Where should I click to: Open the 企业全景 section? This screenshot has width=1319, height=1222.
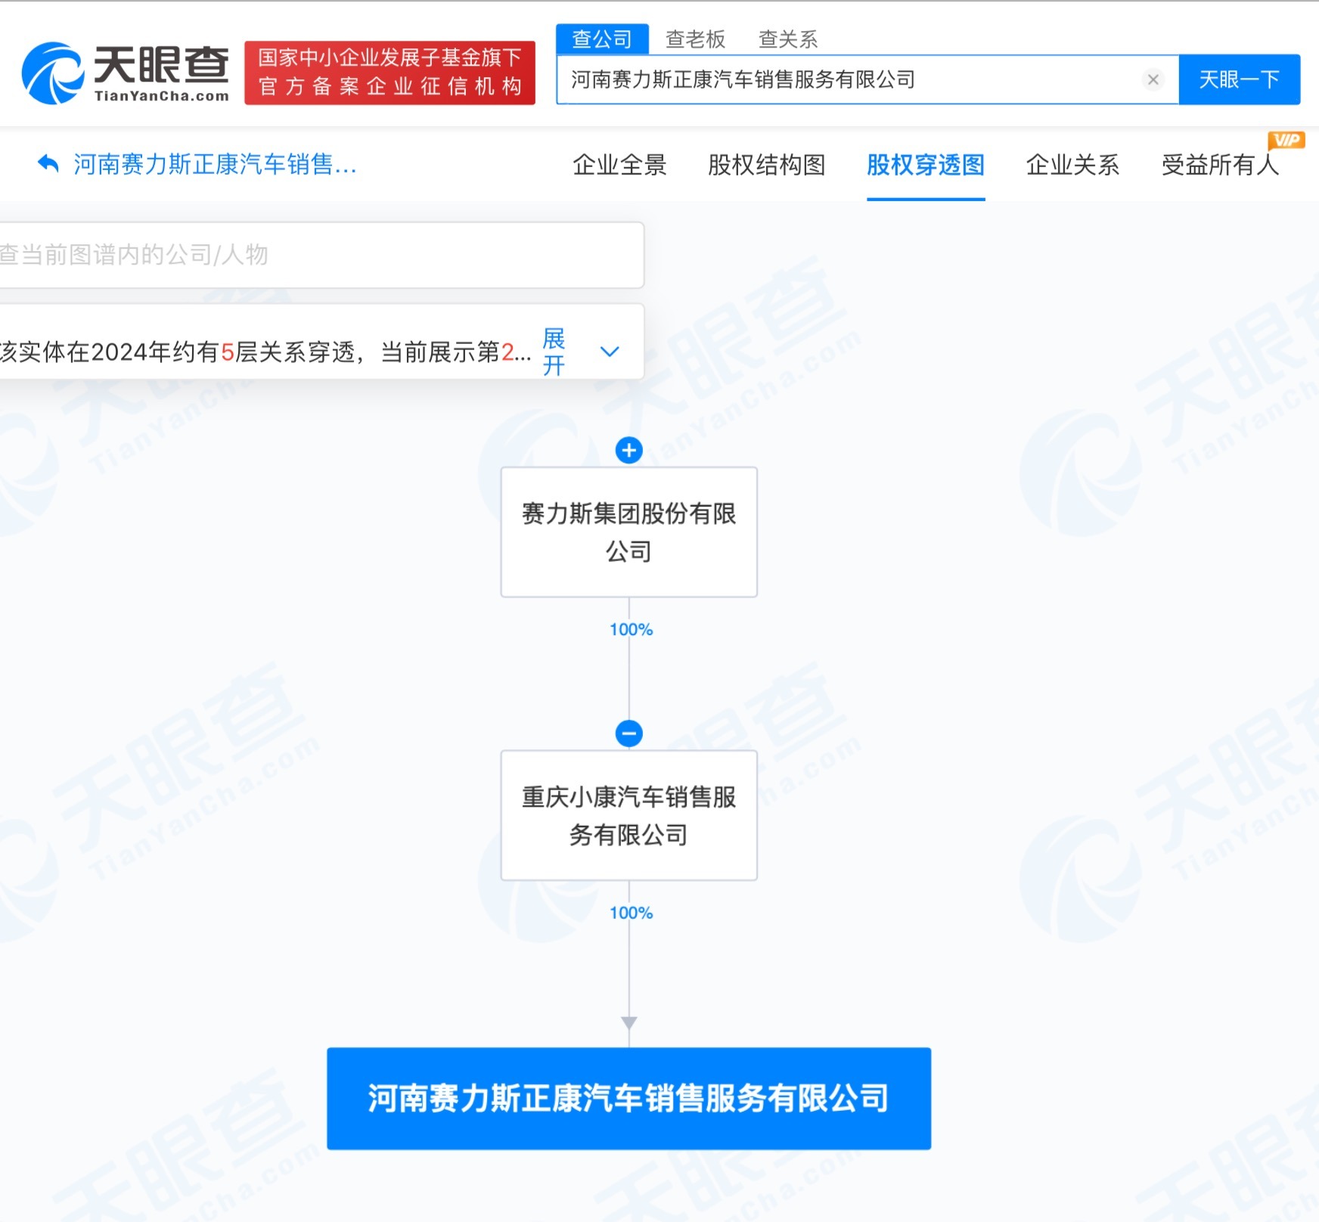[620, 166]
